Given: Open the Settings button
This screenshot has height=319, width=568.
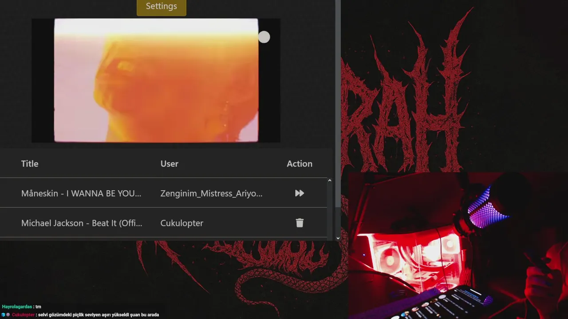Looking at the screenshot, I should (x=162, y=7).
